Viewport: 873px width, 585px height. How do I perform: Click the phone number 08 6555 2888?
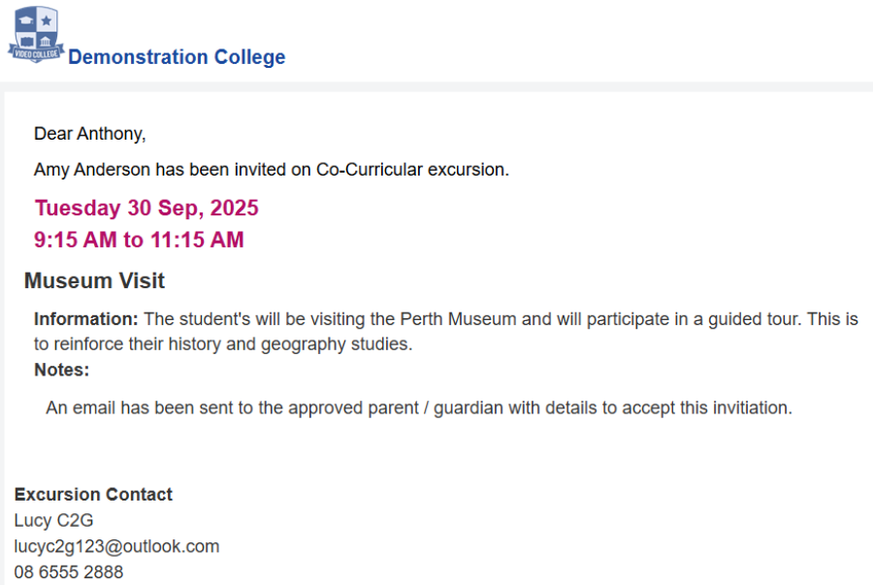pos(69,571)
